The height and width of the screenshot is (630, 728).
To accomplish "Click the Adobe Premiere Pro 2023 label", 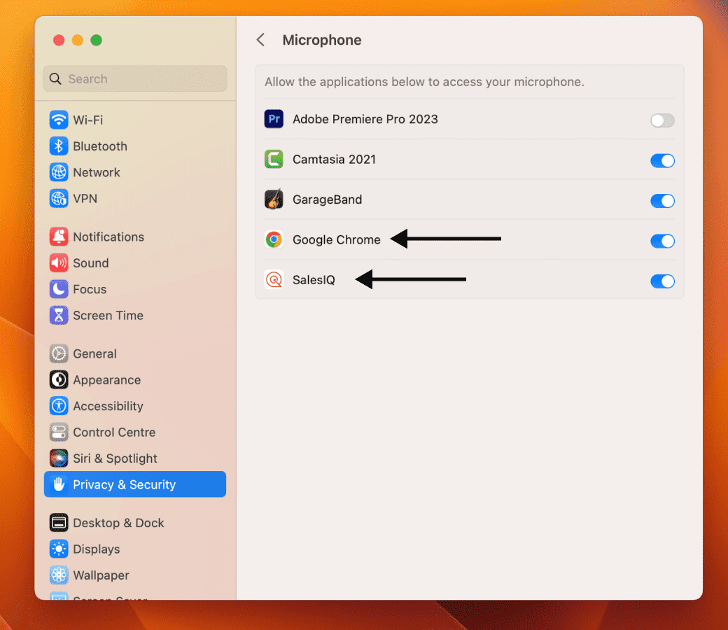I will pos(365,119).
